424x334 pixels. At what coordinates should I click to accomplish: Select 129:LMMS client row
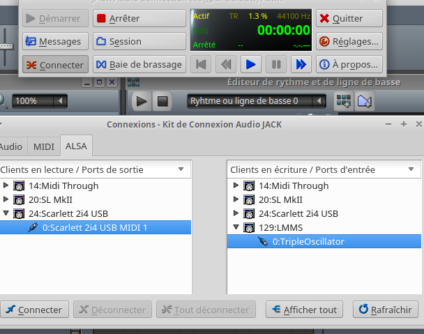tap(324, 227)
